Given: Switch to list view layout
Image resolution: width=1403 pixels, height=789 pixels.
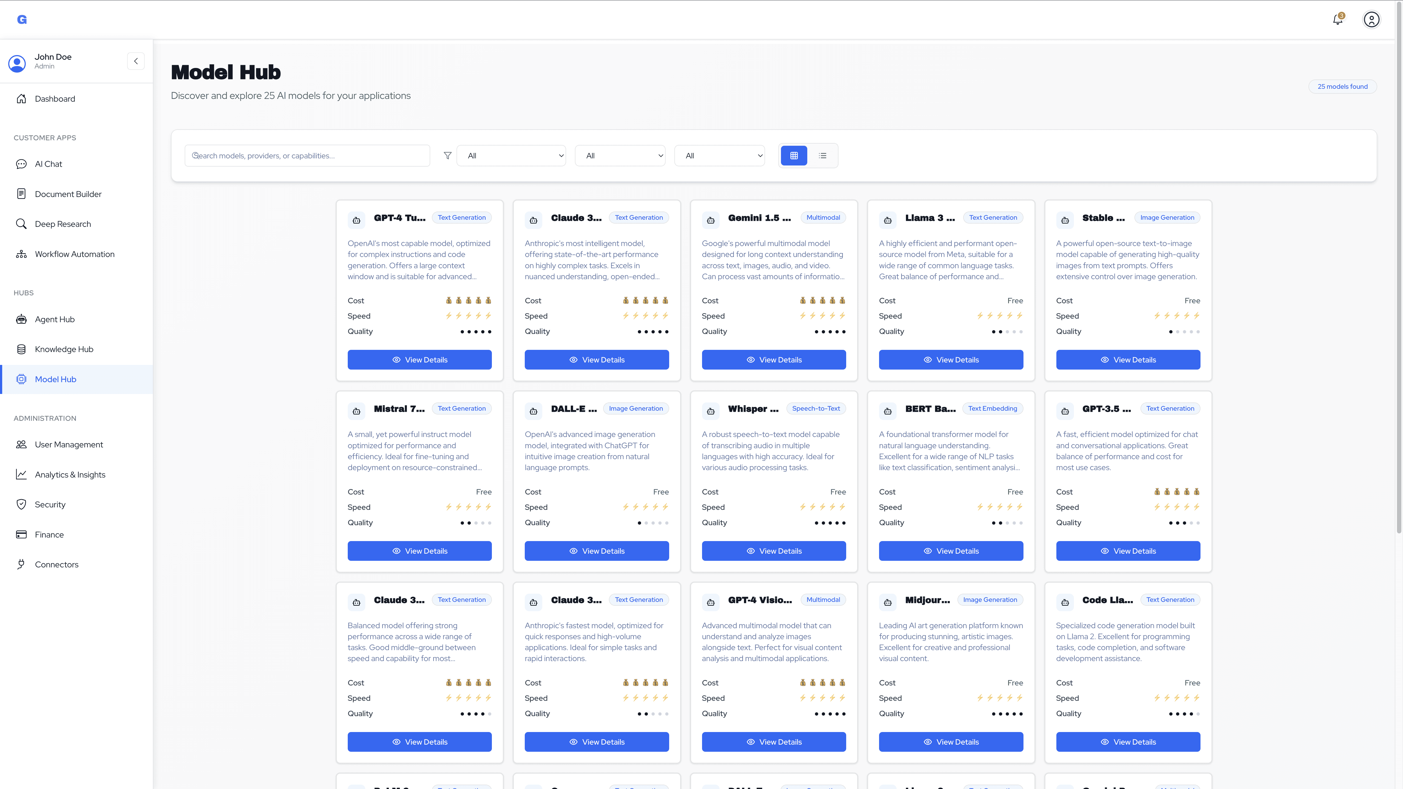Looking at the screenshot, I should click(822, 155).
